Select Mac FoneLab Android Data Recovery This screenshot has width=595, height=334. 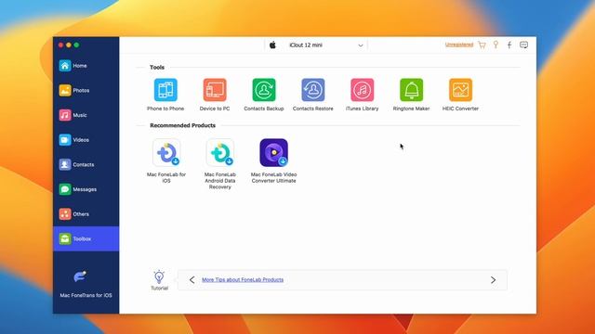pos(220,152)
